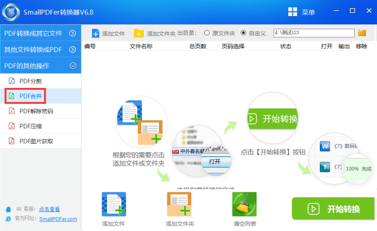Expand the PDF转换成其它文件 section arrow
377x231 pixels.
click(x=73, y=33)
